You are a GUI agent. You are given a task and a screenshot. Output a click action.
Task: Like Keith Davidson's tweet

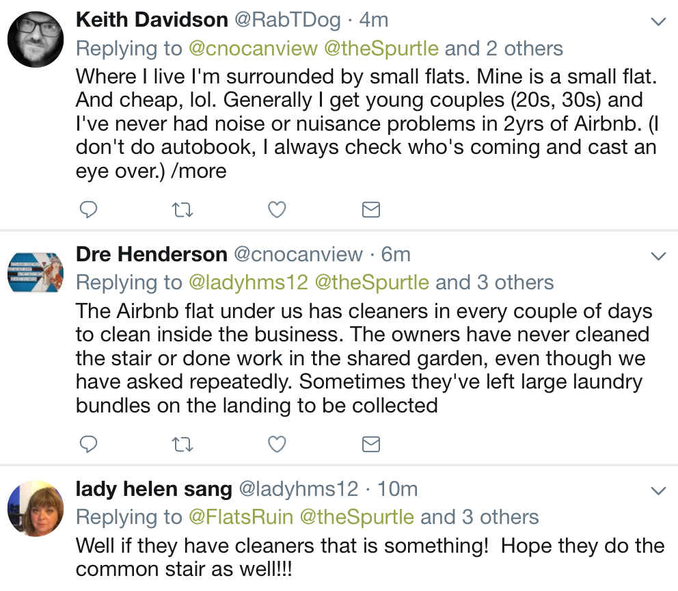276,210
